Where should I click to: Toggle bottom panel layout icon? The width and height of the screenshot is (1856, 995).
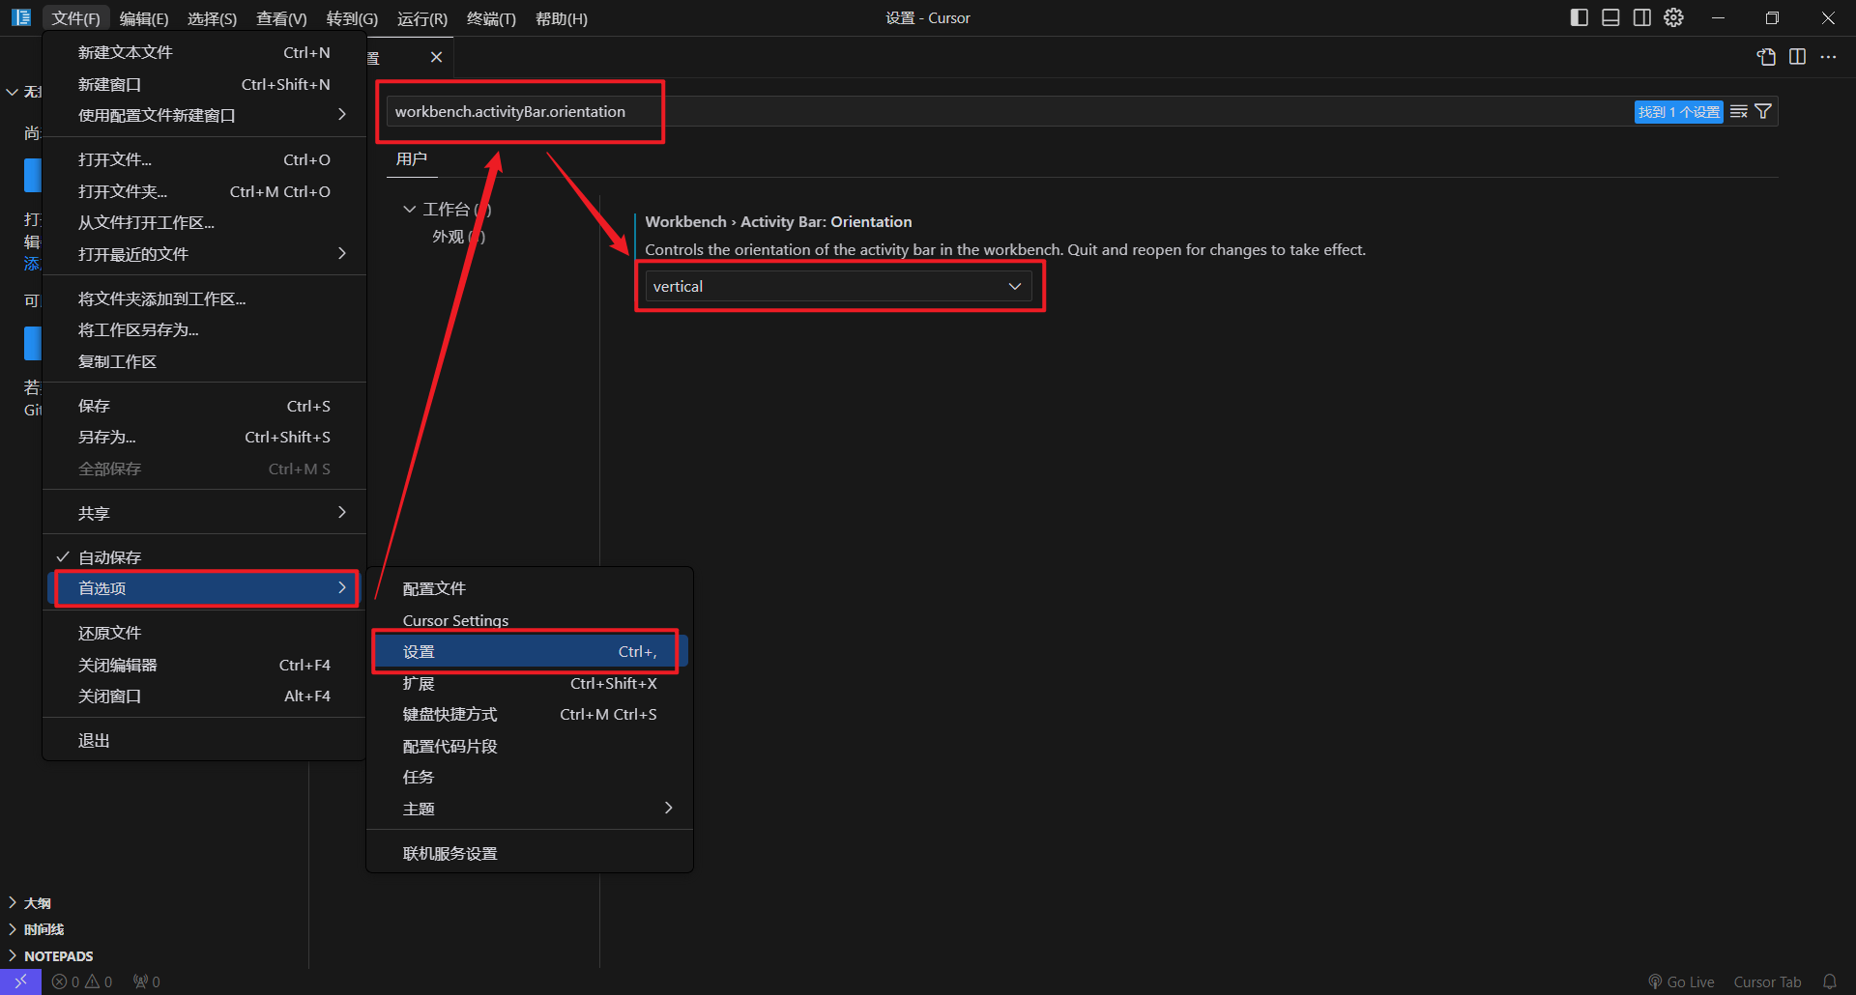tap(1610, 17)
